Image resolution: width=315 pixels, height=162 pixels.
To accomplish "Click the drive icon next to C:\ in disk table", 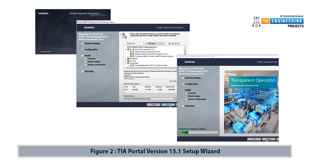I will [125, 90].
